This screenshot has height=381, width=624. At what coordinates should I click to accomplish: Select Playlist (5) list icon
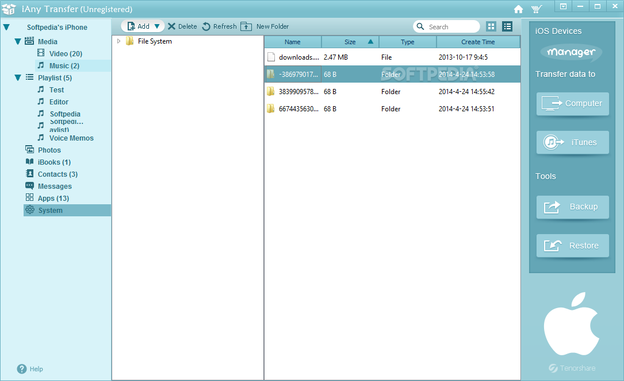29,77
